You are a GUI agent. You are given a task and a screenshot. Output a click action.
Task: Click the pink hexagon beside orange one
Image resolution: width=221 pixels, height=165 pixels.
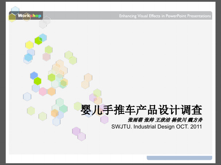click(43, 92)
